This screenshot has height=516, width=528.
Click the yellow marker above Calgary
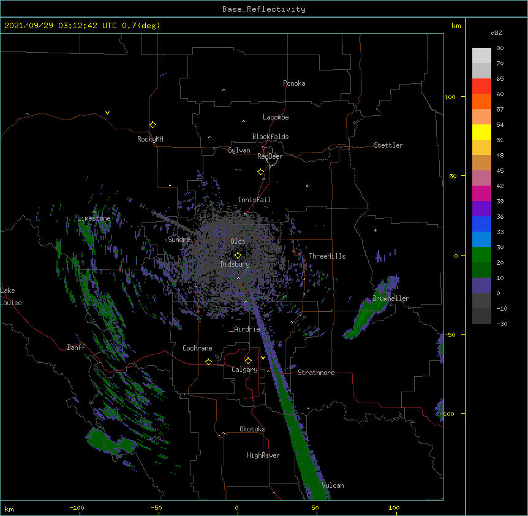(x=248, y=361)
